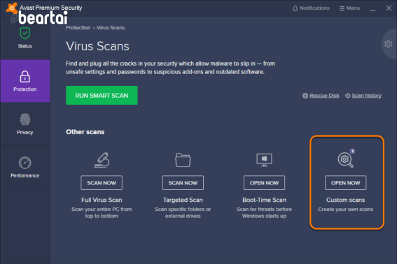Click the Boot-Time Scan title
The image size is (397, 264).
pyautogui.click(x=264, y=200)
